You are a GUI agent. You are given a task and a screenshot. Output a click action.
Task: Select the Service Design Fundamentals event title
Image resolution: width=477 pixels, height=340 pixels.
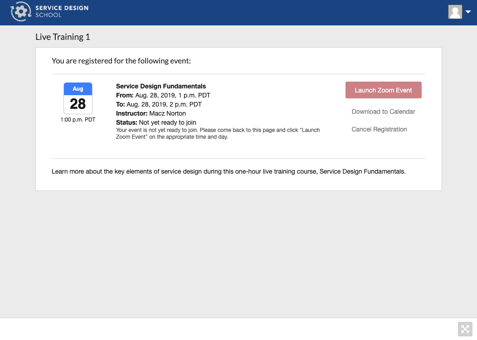[x=161, y=86]
